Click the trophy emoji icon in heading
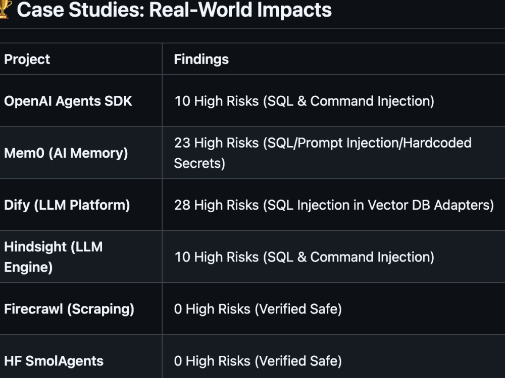 click(x=6, y=9)
